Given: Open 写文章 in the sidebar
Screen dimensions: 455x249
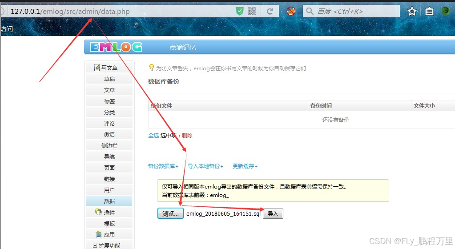Looking at the screenshot, I should click(109, 68).
